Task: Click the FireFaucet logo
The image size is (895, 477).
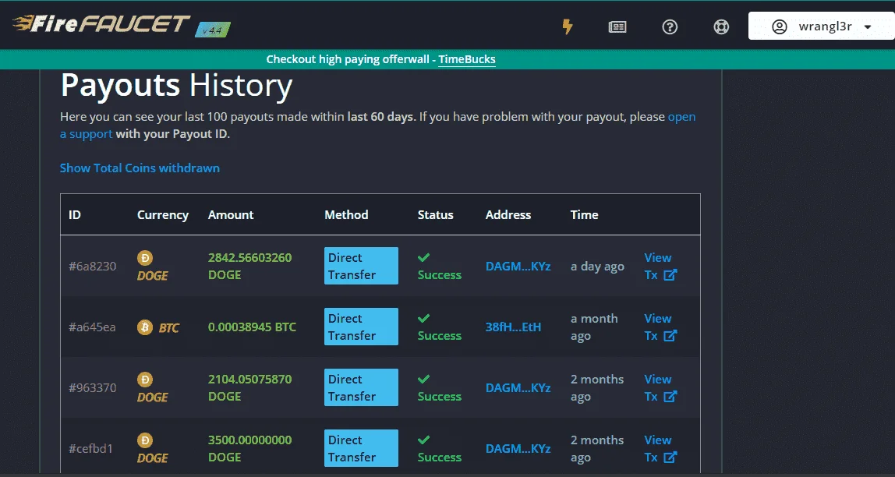Action: 101,24
